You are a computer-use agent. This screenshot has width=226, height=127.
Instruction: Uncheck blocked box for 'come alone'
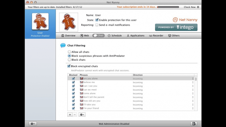pyautogui.click(x=73, y=94)
